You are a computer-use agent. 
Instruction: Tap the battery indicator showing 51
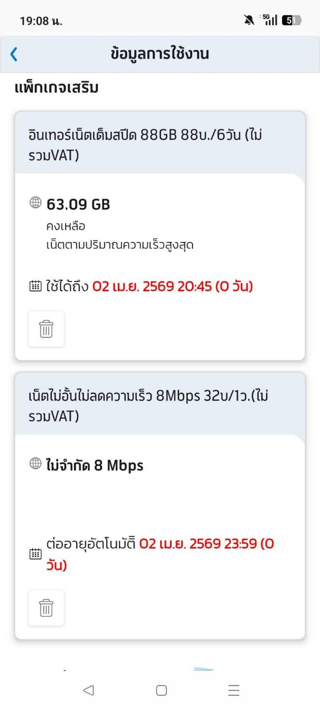[292, 20]
